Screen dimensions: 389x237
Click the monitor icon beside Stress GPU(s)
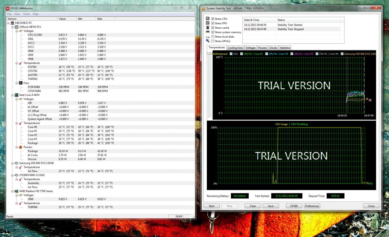click(208, 41)
